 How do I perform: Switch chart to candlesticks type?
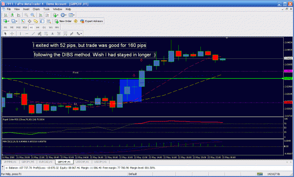[12, 15]
